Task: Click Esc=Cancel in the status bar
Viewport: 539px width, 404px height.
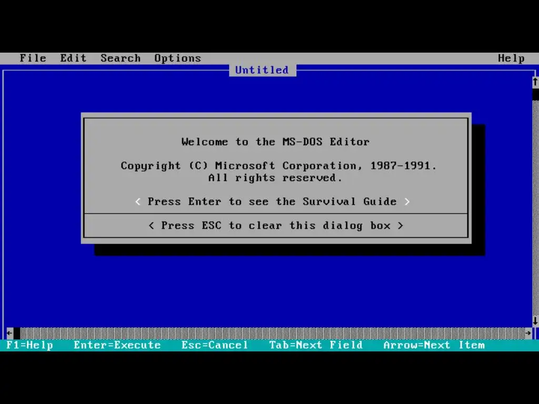Action: click(x=215, y=345)
